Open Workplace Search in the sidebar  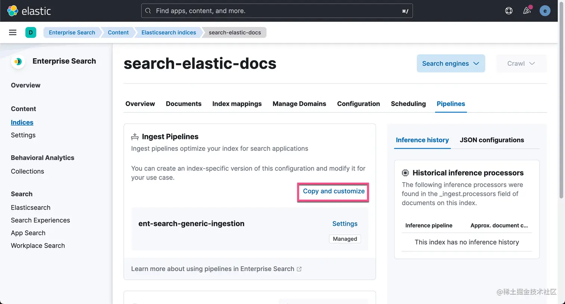38,246
